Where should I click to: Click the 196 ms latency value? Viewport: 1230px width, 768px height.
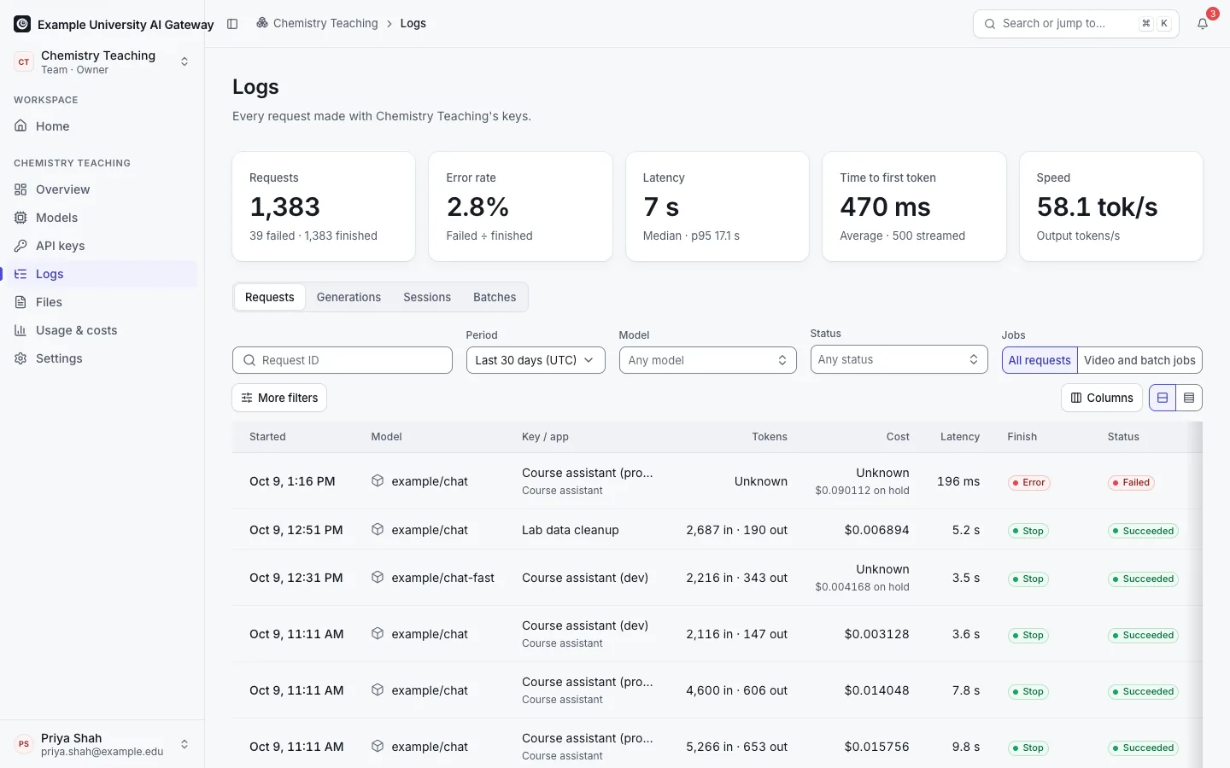tap(958, 481)
